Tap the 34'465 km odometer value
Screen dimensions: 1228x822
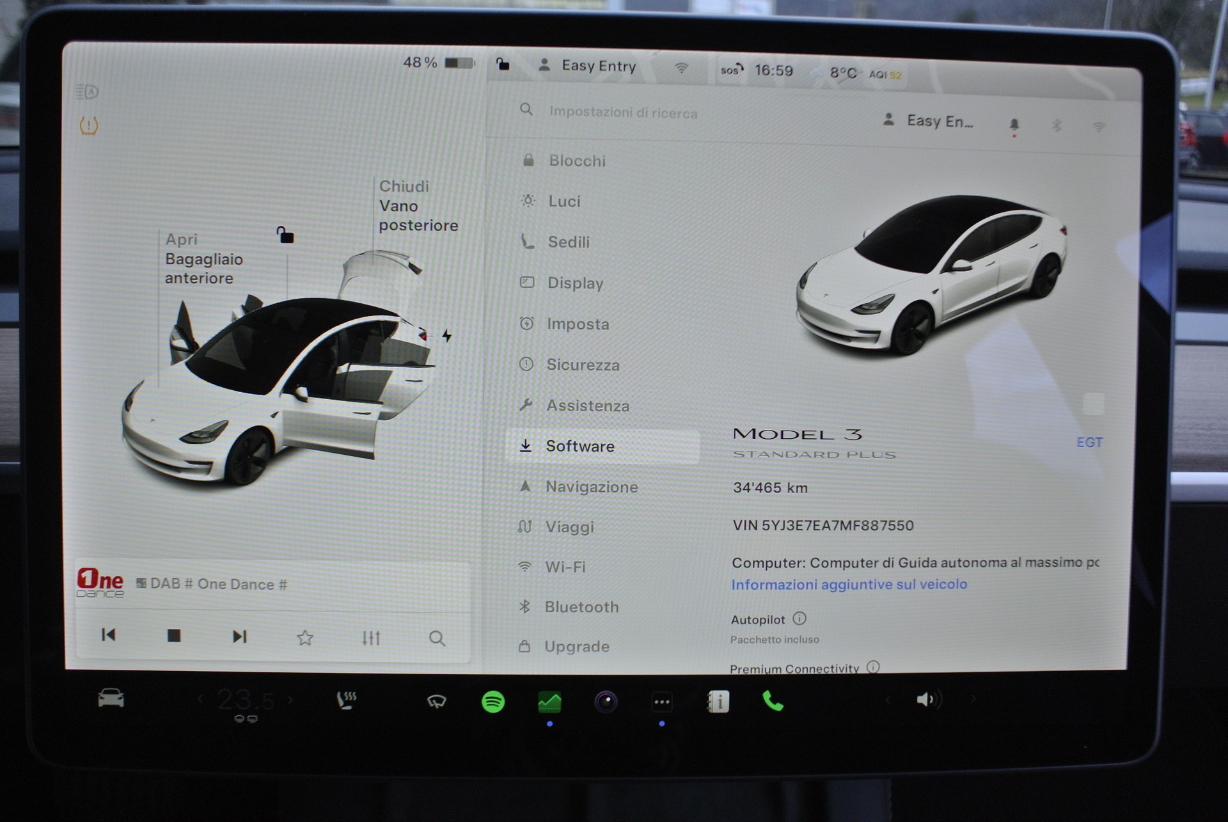tap(770, 487)
